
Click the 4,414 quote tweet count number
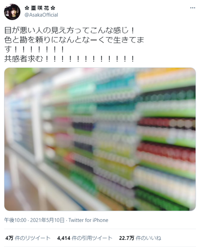coord(63,238)
